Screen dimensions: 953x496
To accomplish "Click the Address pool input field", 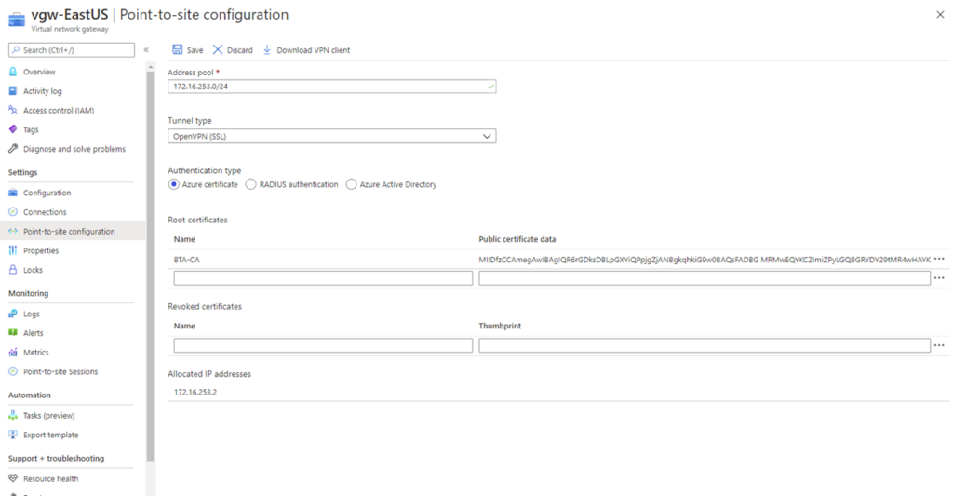I will coord(332,87).
